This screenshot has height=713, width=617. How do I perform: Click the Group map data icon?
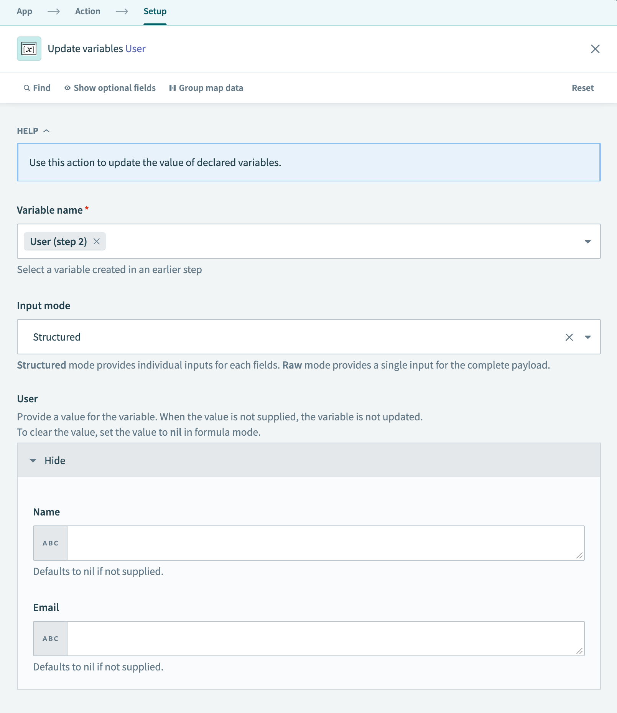click(x=172, y=87)
